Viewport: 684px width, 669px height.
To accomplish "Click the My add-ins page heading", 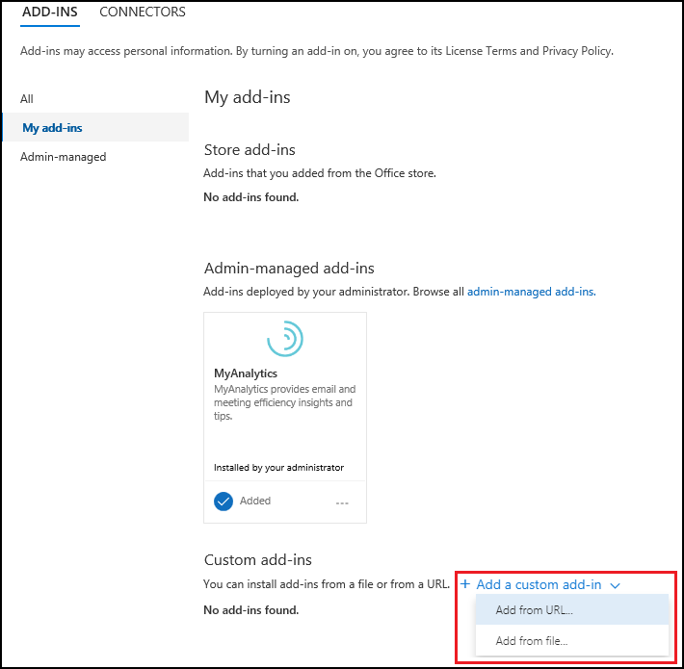I will (x=248, y=97).
